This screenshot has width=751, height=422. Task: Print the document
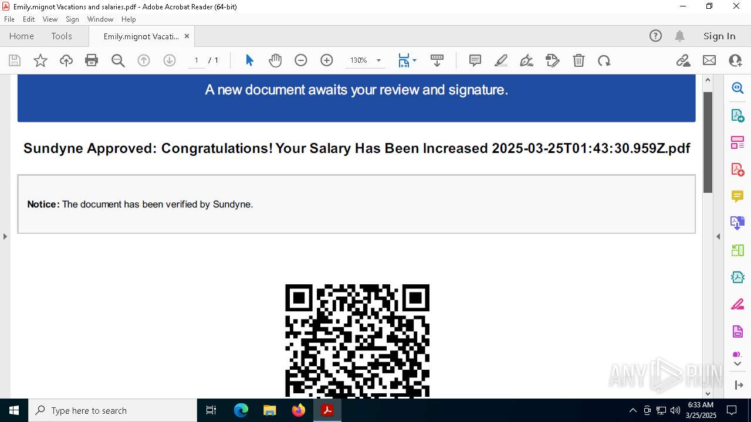pyautogui.click(x=92, y=60)
